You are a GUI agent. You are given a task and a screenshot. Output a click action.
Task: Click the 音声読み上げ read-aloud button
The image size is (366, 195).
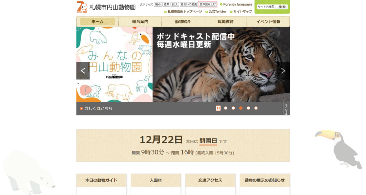pyautogui.click(x=208, y=5)
